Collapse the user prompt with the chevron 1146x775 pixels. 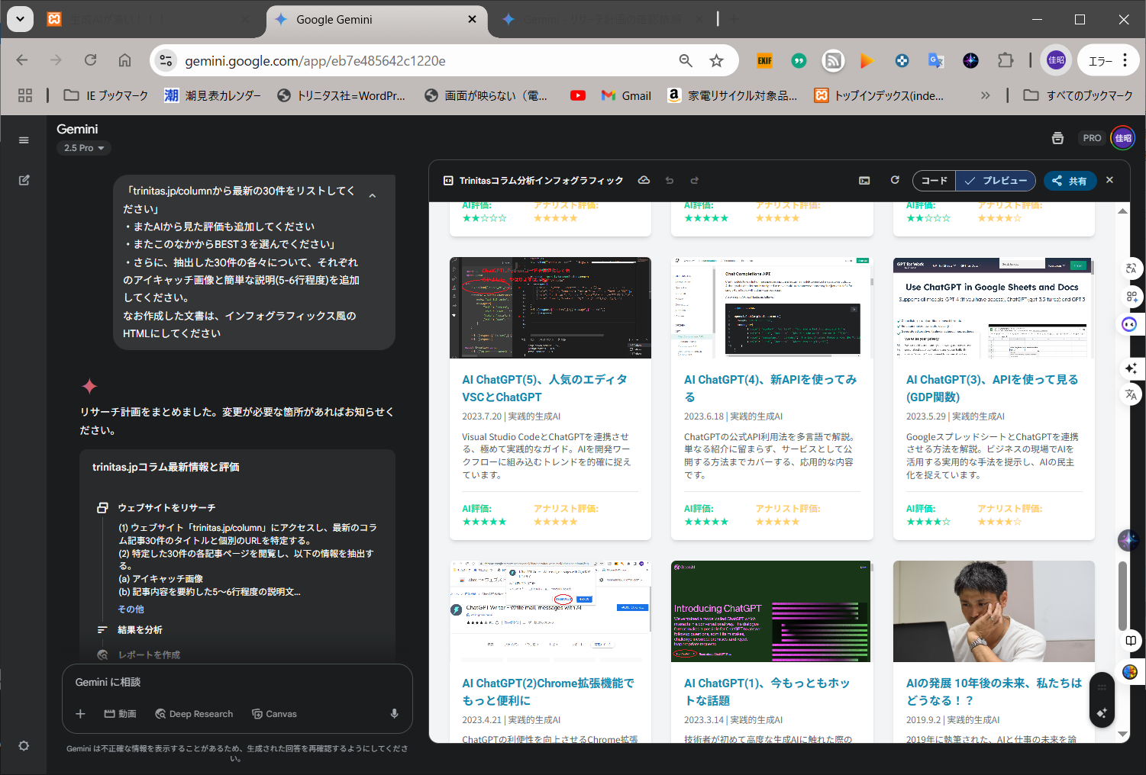(373, 196)
